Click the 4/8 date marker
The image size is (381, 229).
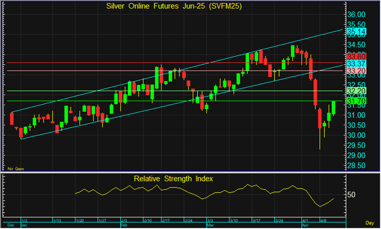(x=324, y=221)
